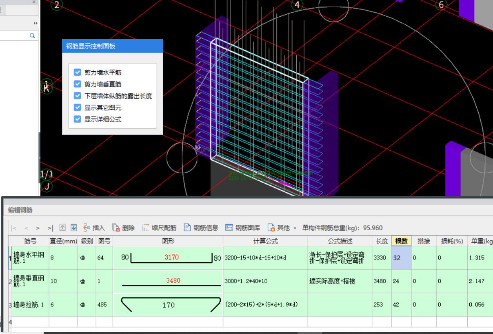Click the 直径(mm) column header
The width and height of the screenshot is (493, 334).
(x=63, y=241)
